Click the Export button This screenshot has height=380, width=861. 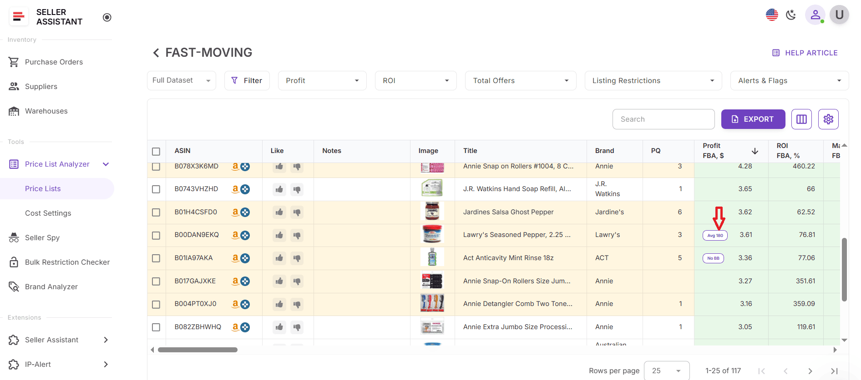[x=753, y=119]
